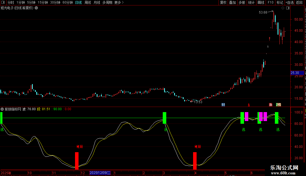The width and height of the screenshot is (306, 176).
Task: Click the 13.53 low price label
Action: pos(198,102)
